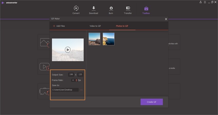
Task: Click the output height field showing 133
Action: tap(80, 75)
